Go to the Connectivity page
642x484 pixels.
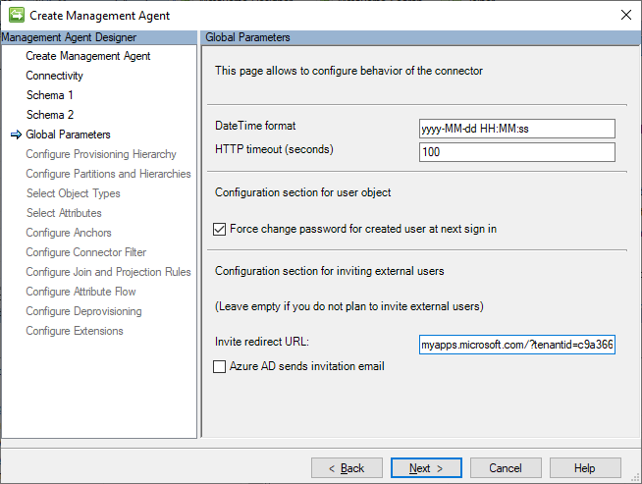coord(54,76)
